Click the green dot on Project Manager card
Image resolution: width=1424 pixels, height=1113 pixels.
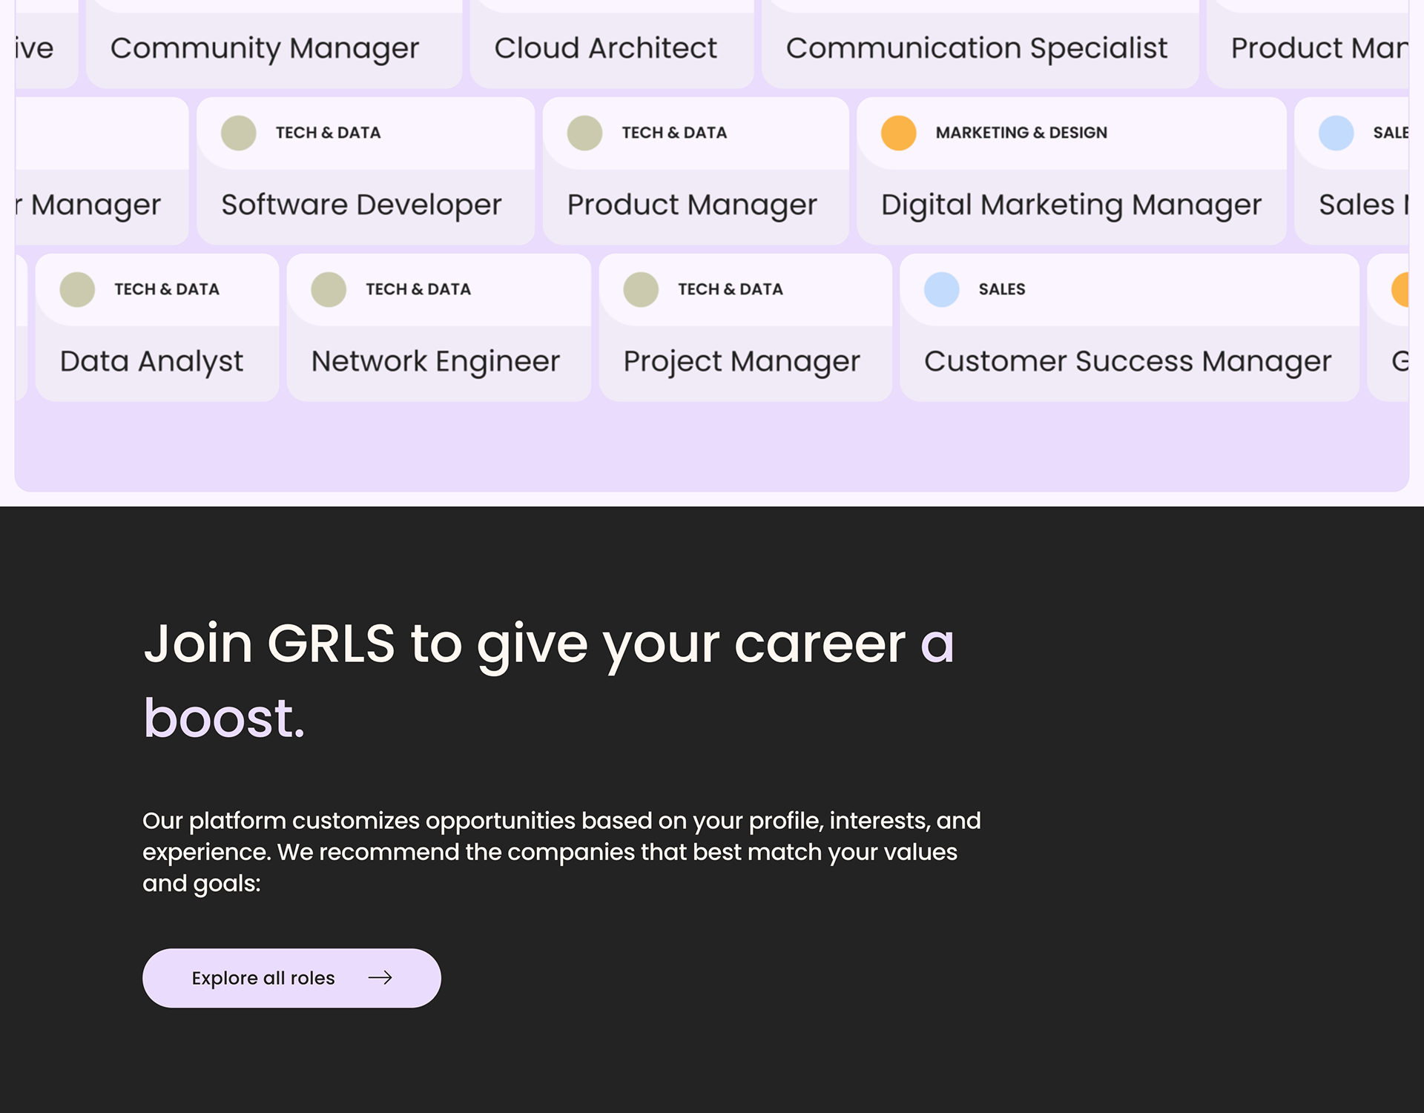point(641,290)
